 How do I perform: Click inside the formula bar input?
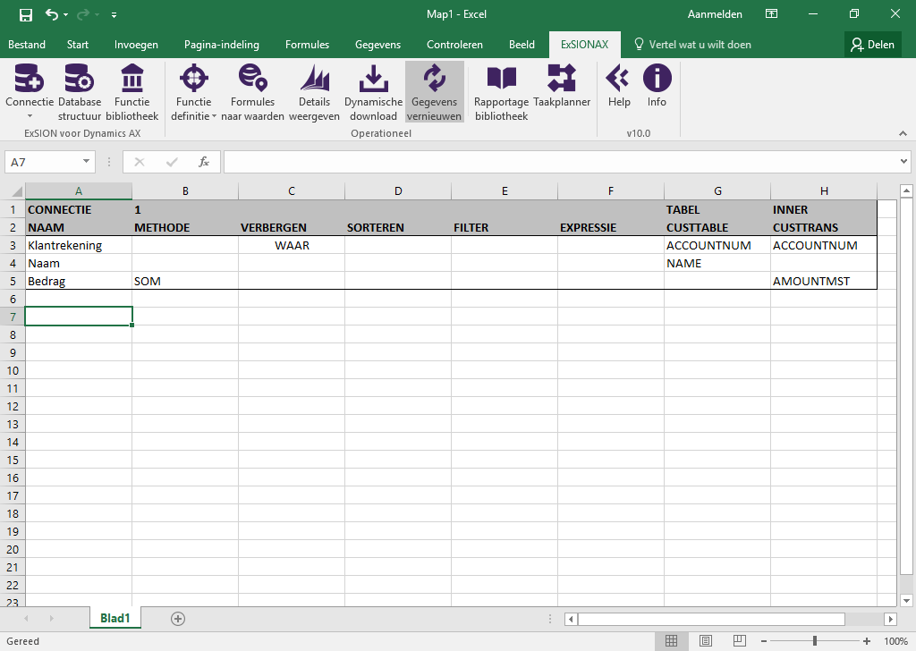(561, 162)
